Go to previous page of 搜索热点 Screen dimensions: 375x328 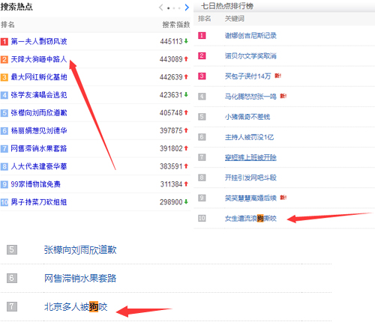(160, 7)
